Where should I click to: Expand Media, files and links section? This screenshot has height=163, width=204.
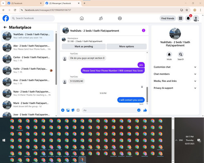click(x=175, y=81)
